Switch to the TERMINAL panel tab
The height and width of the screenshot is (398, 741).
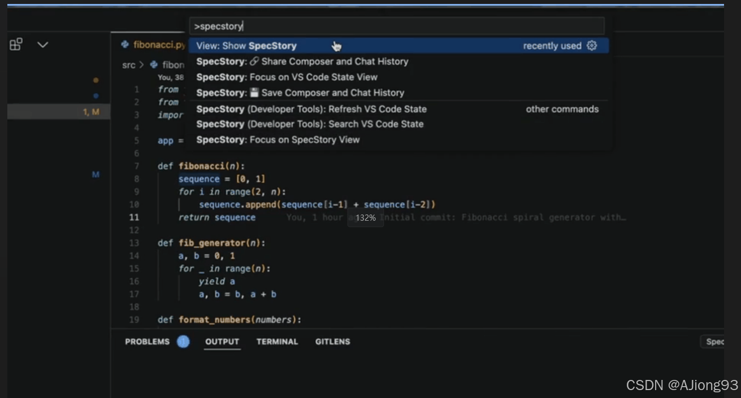point(277,342)
